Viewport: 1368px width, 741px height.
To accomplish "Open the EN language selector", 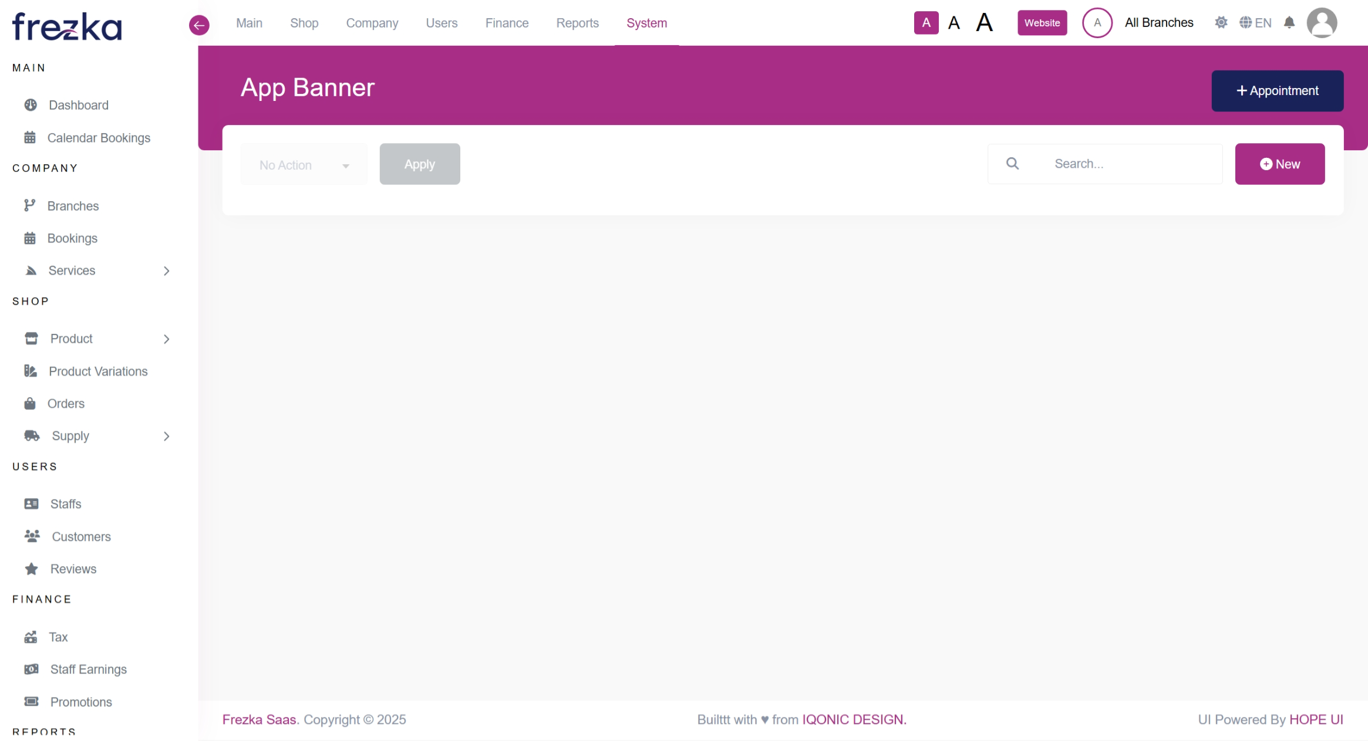I will pyautogui.click(x=1255, y=23).
